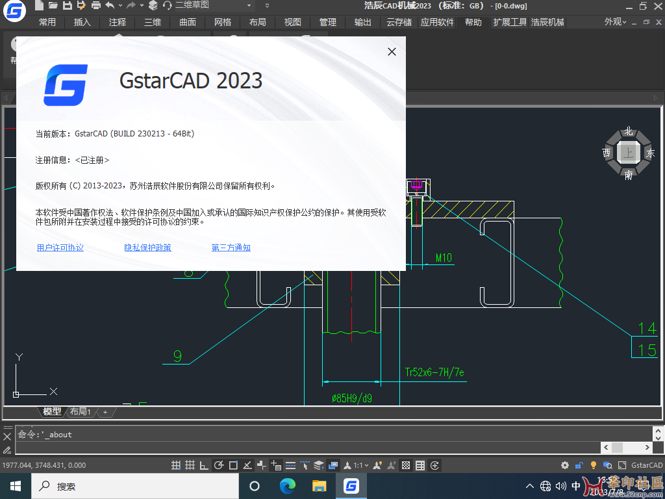
Task: Toggle dynamic UCS in status bar
Action: 262,465
